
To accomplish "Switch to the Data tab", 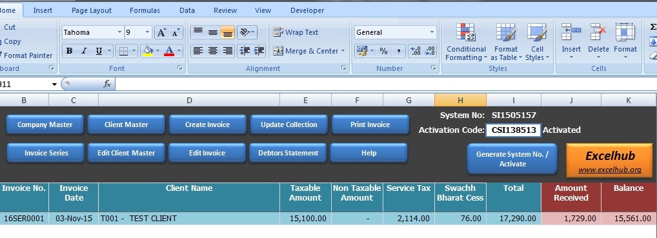I will 187,10.
